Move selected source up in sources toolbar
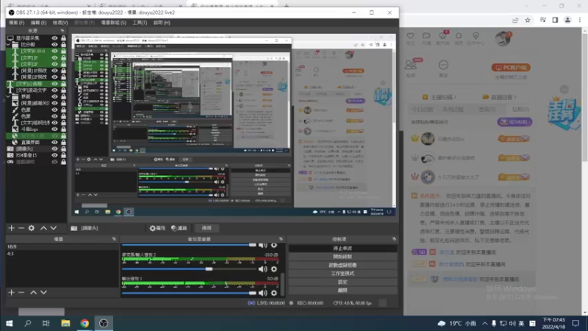Screen dimensions: 588x331 (43, 228)
